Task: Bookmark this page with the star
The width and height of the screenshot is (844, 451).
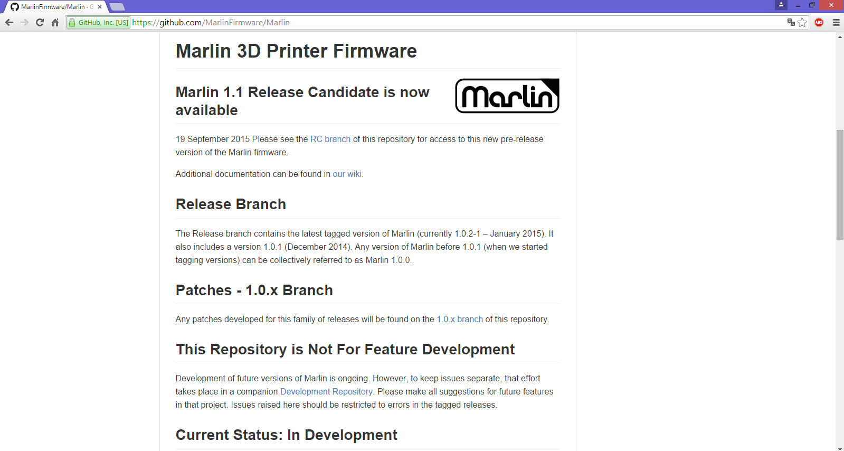Action: 802,22
